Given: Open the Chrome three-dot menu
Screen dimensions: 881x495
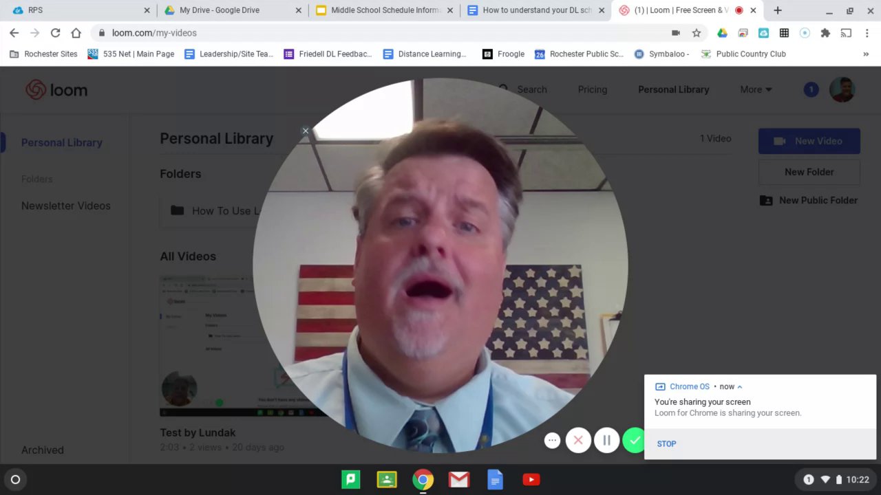Looking at the screenshot, I should point(867,33).
